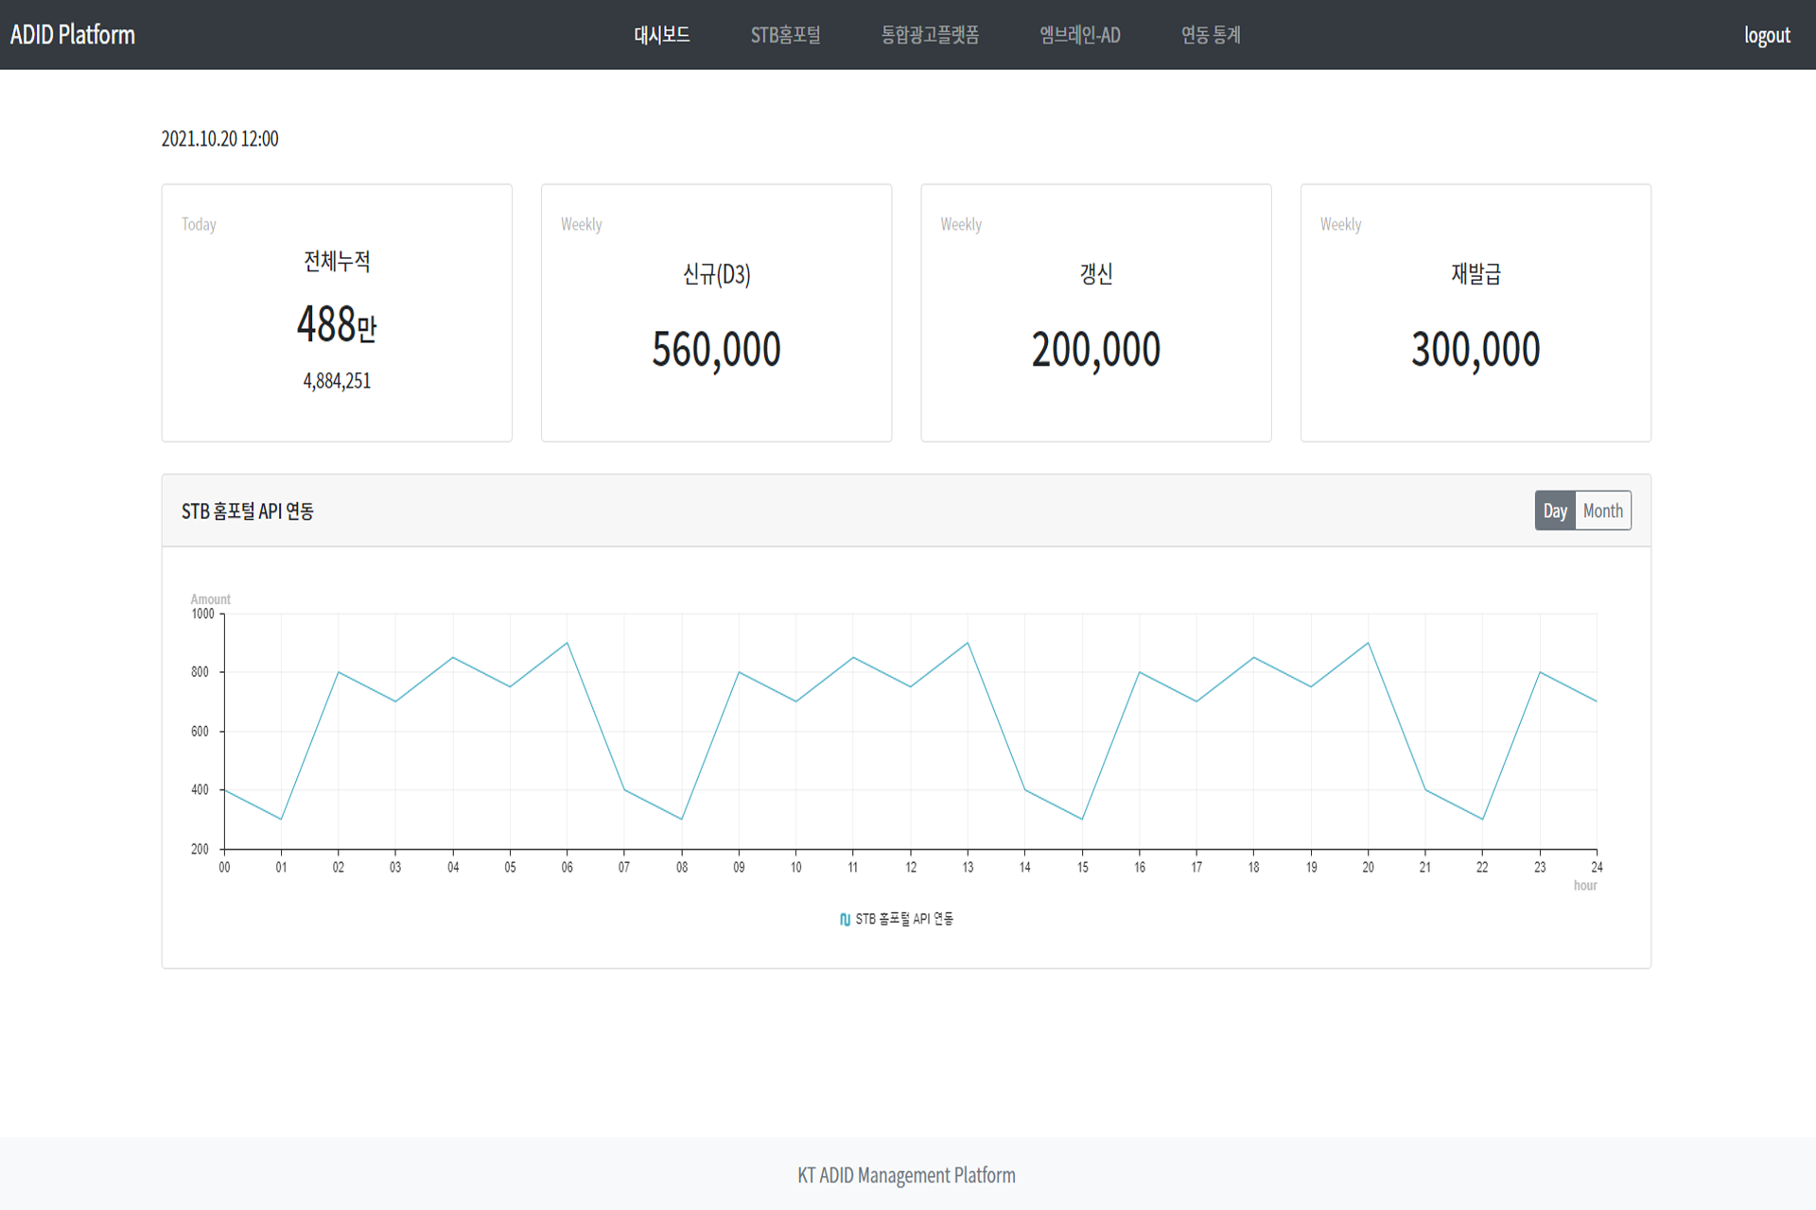Click the 전체누적 488만 card
The width and height of the screenshot is (1816, 1210).
(337, 313)
